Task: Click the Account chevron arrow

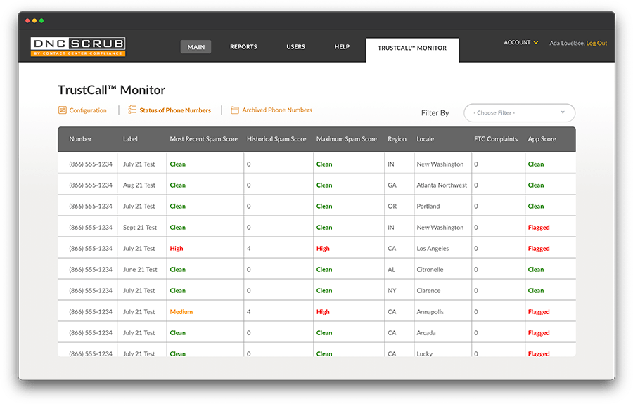Action: [536, 42]
